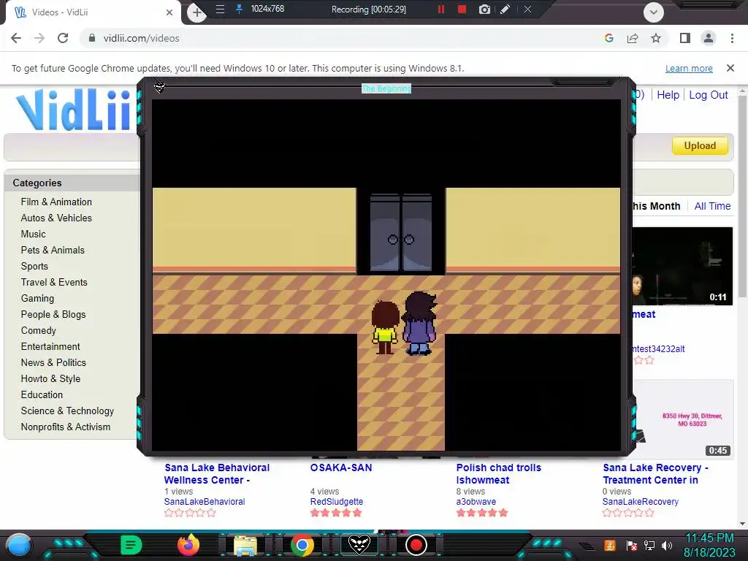Reload the current page

(63, 38)
